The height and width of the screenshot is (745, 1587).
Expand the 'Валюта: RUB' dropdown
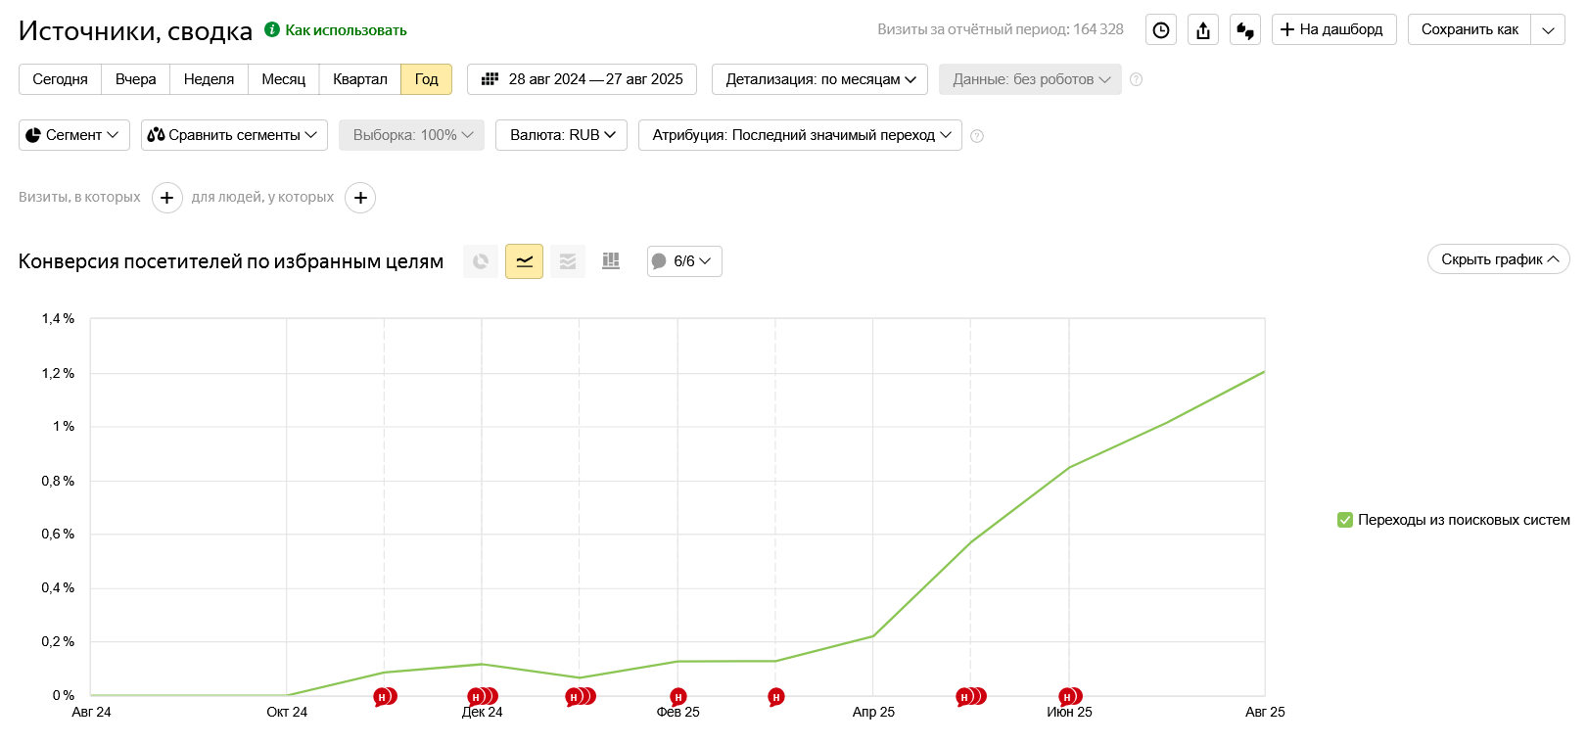562,135
